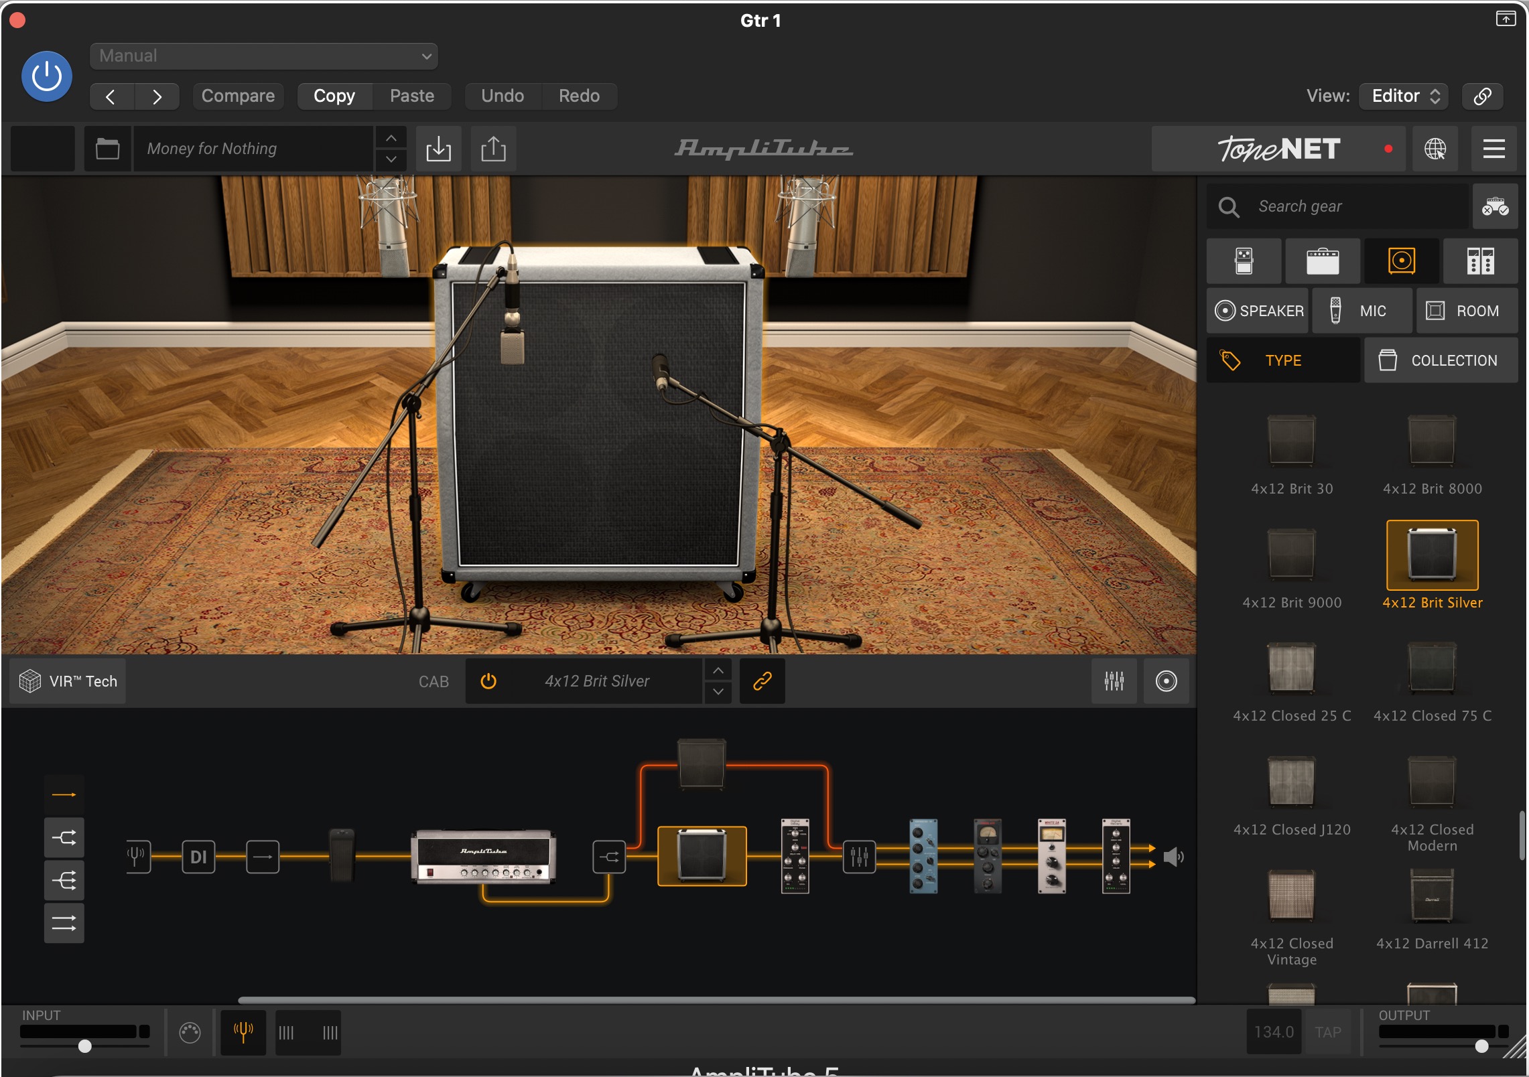The width and height of the screenshot is (1529, 1077).
Task: Choose the 4x12 Darrell 412 cabinet
Action: click(x=1432, y=910)
